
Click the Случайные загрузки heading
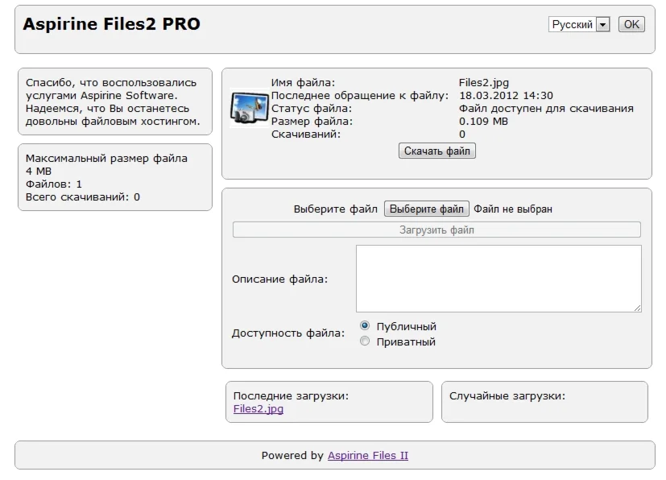pyautogui.click(x=507, y=395)
